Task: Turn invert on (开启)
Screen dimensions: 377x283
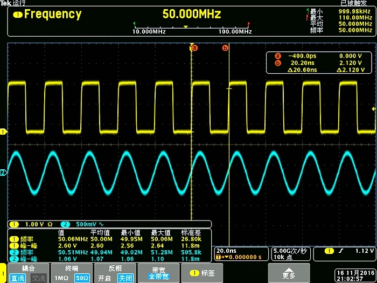Action: (104, 278)
